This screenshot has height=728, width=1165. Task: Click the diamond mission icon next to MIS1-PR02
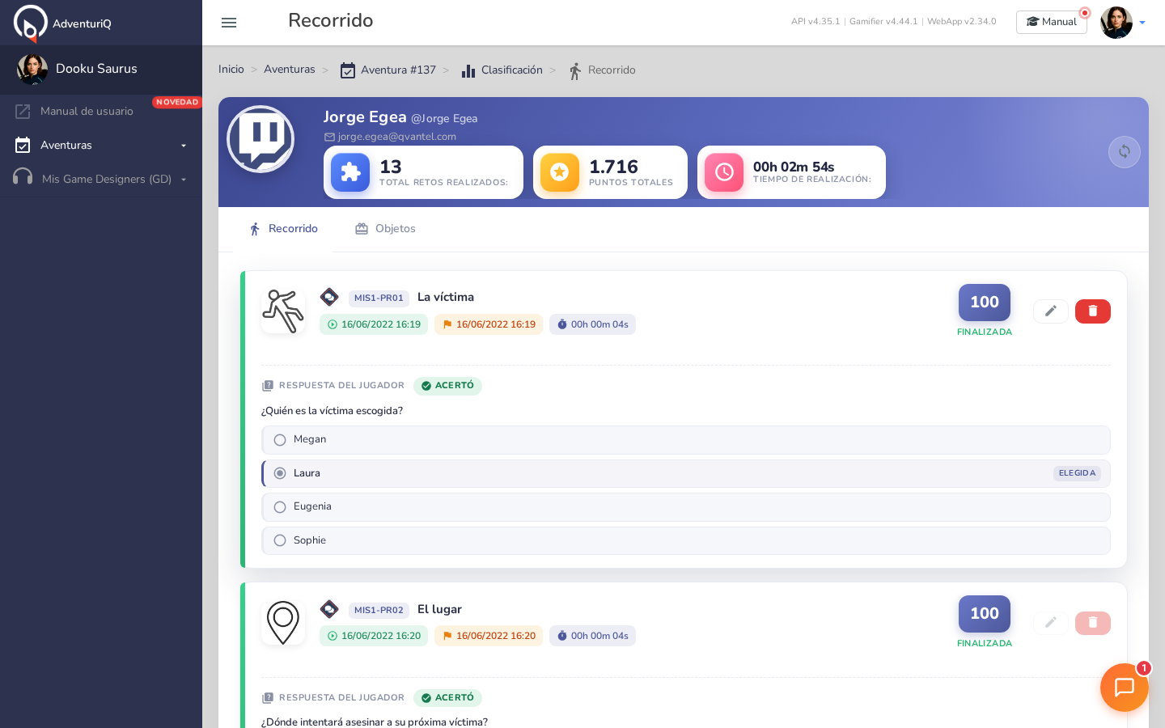[x=329, y=609]
